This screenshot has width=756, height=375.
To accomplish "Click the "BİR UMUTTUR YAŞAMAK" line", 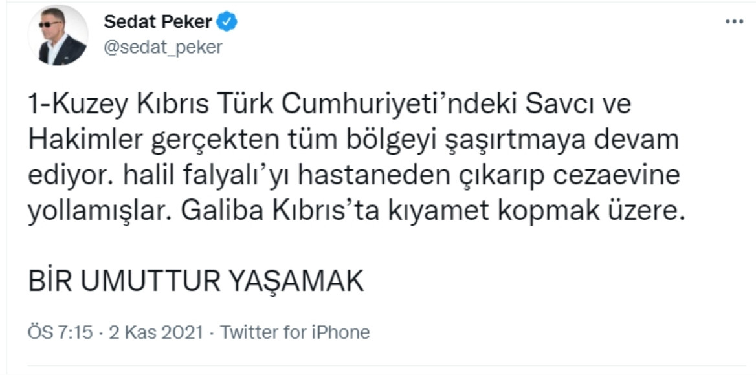I will click(197, 283).
